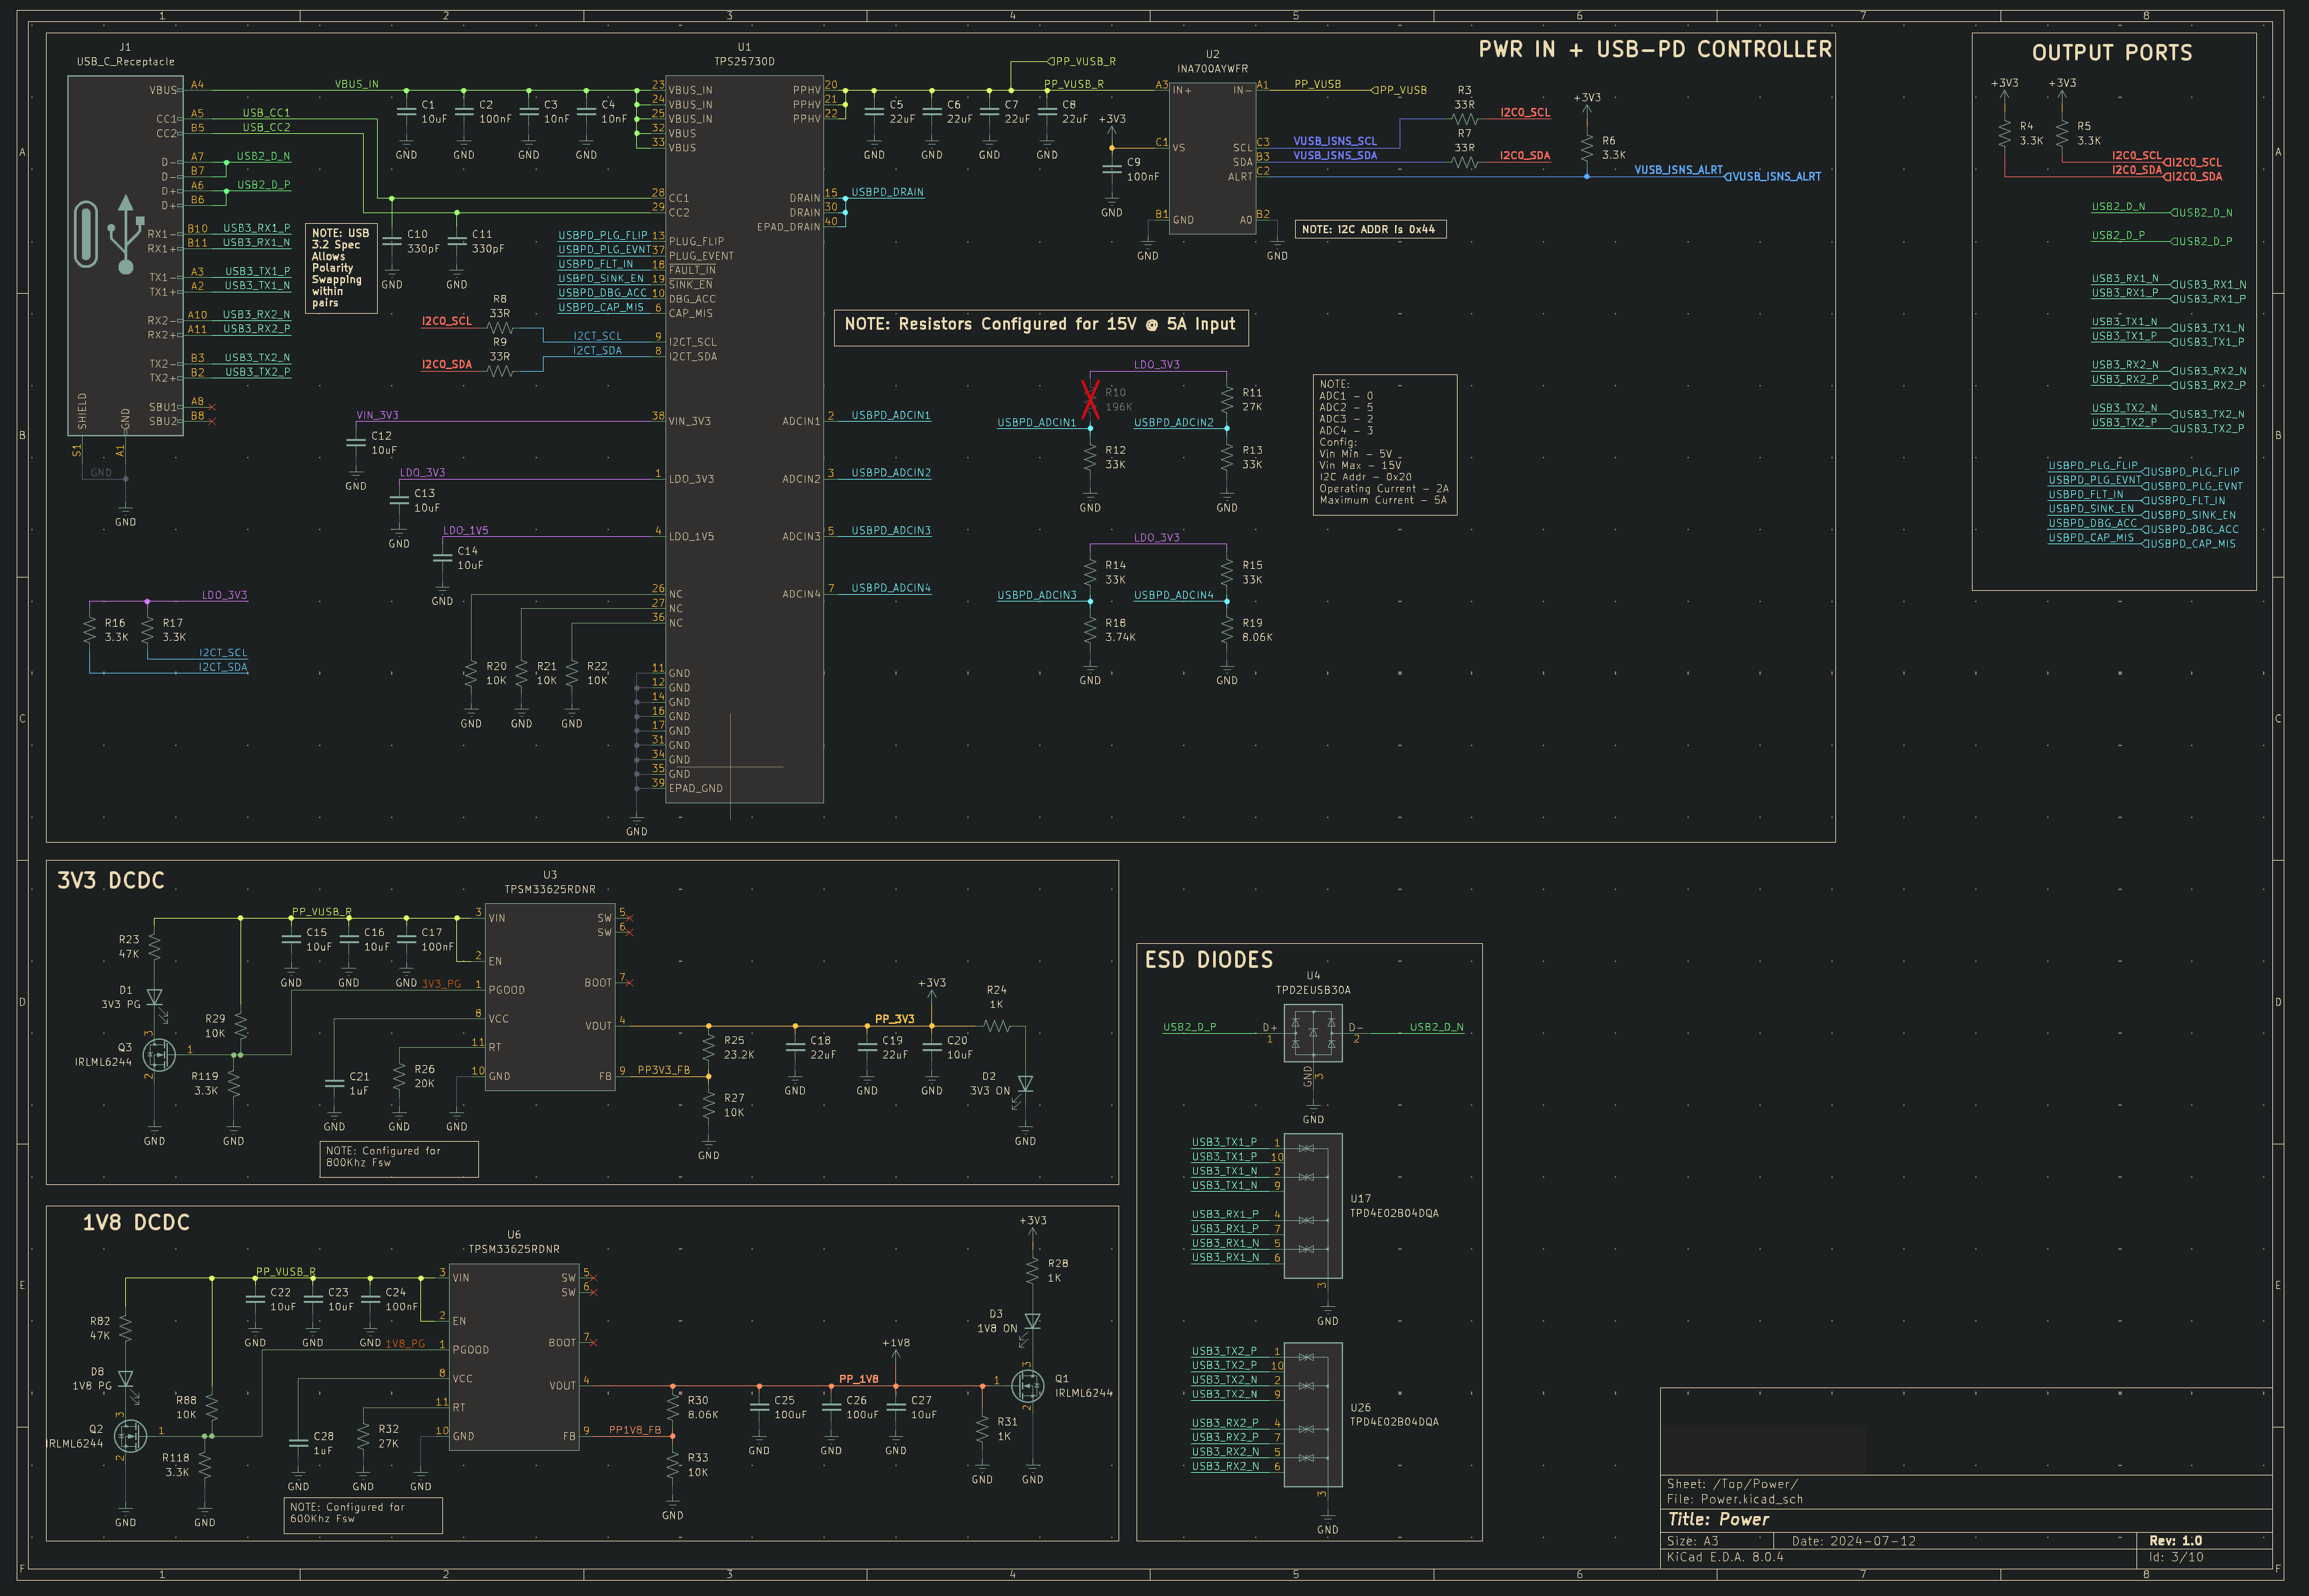Click the File: Power.kicad_sch text
2309x1596 pixels.
(1734, 1499)
